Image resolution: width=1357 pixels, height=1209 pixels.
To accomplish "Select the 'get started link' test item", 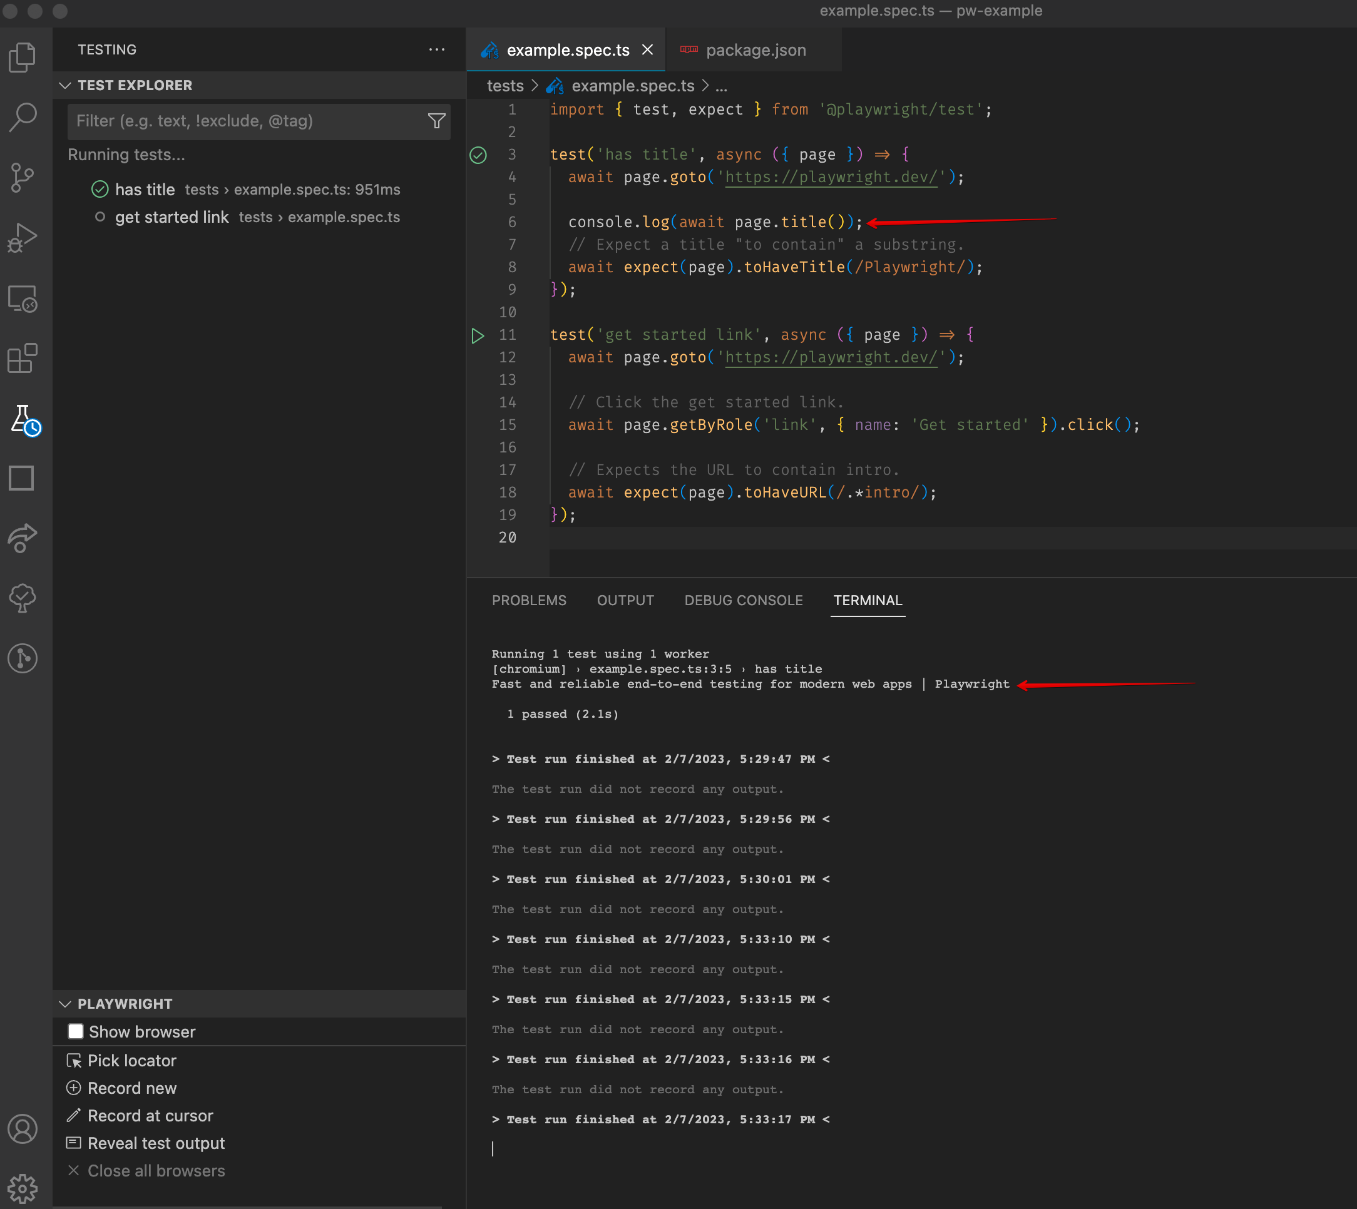I will pyautogui.click(x=259, y=217).
